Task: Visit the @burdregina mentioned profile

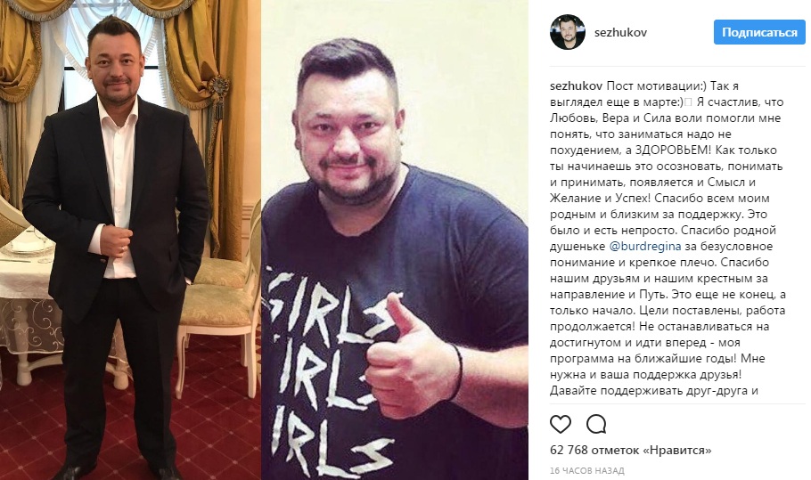Action: (x=645, y=246)
